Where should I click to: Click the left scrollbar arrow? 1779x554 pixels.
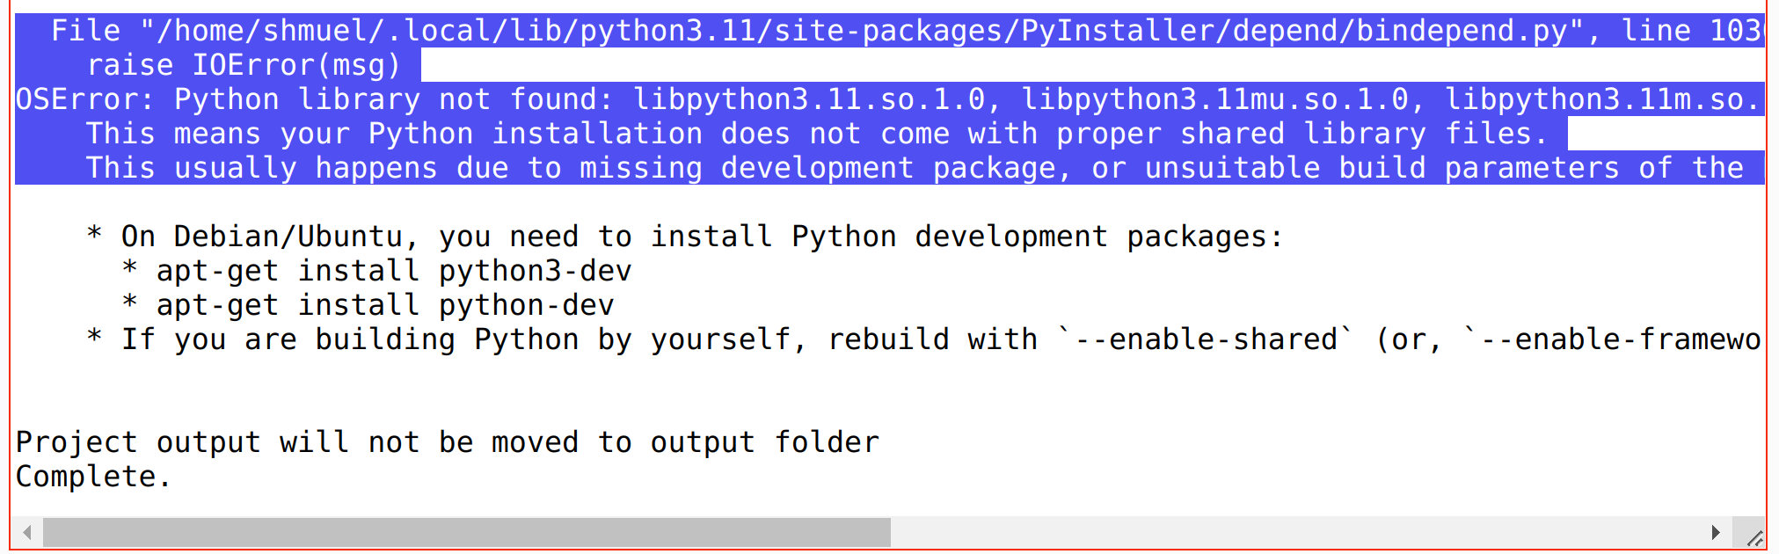[x=25, y=531]
